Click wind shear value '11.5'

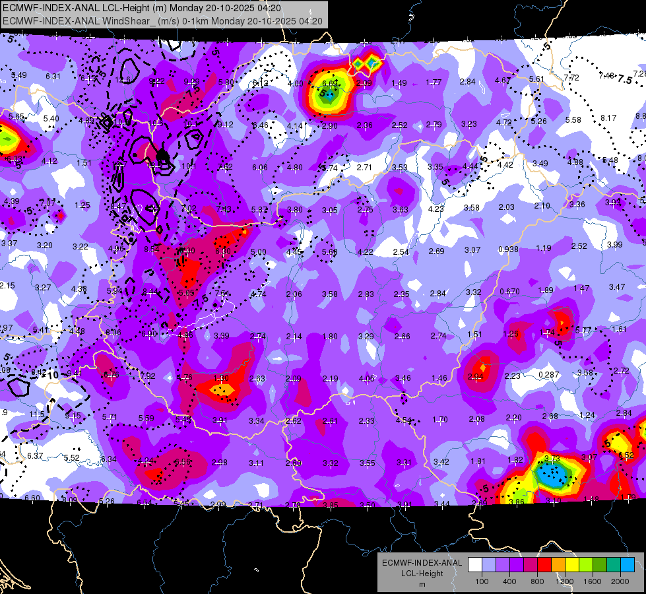click(37, 414)
